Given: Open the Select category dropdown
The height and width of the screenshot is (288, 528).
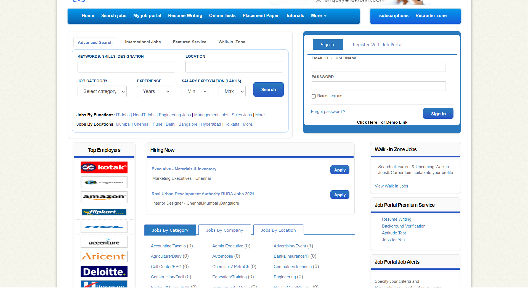Looking at the screenshot, I should [x=102, y=91].
